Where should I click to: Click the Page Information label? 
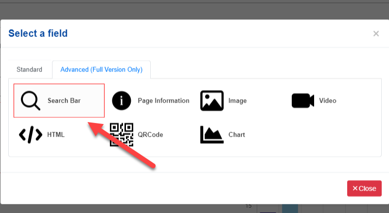point(163,101)
